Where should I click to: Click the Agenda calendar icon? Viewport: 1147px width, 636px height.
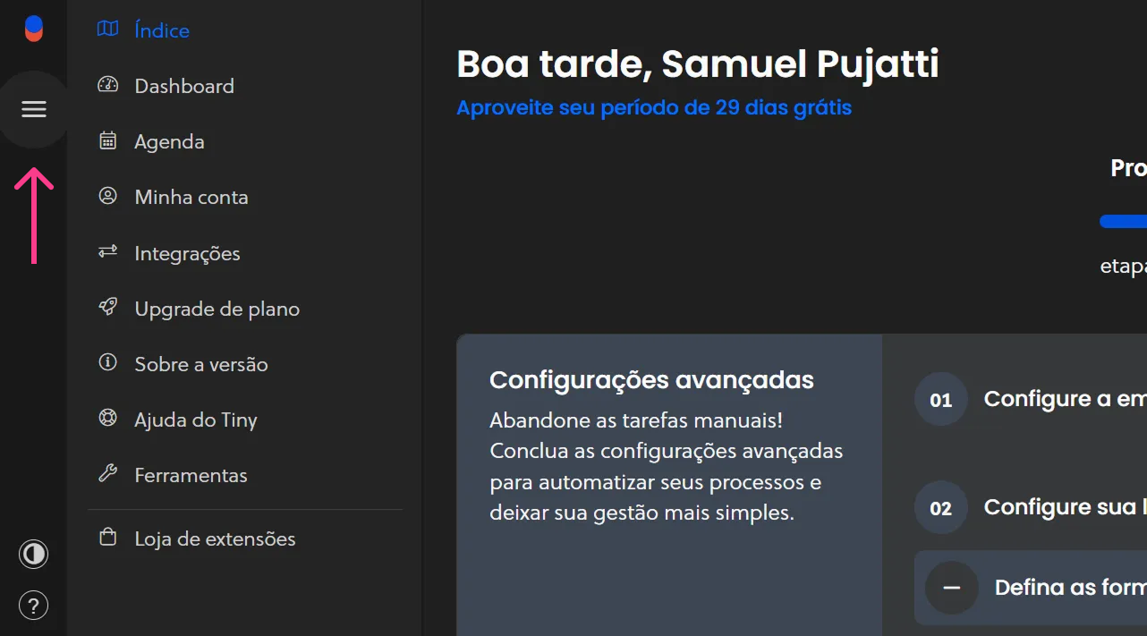coord(108,140)
